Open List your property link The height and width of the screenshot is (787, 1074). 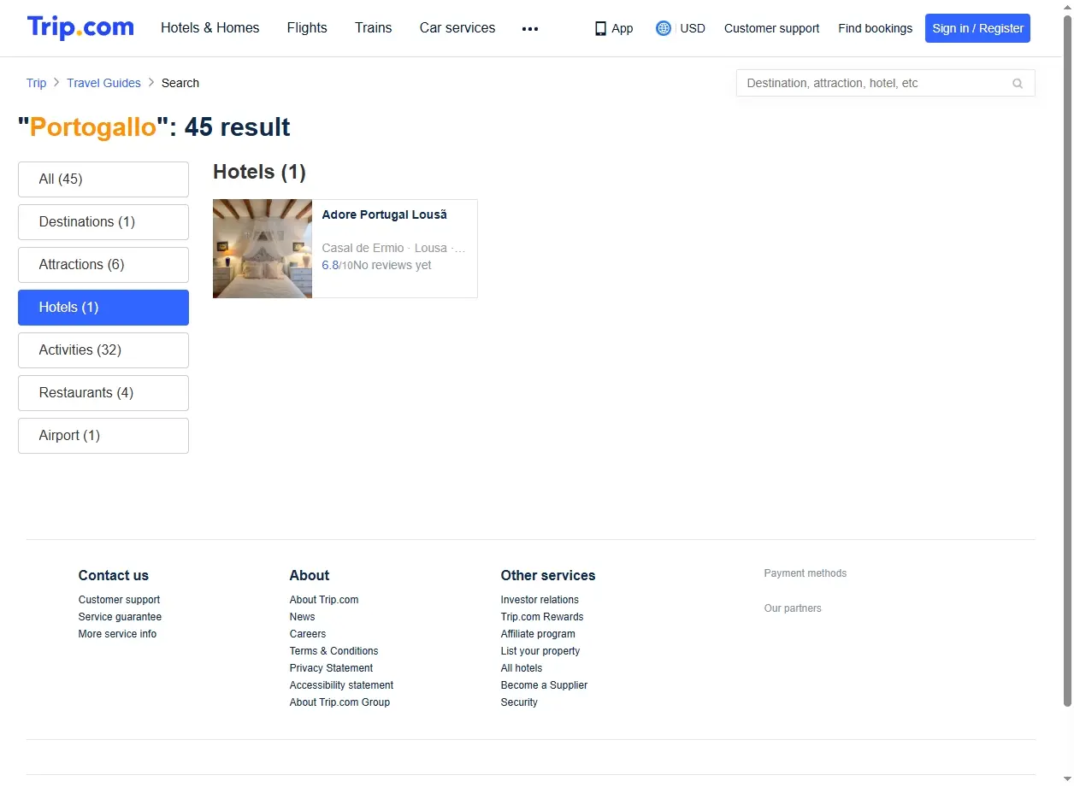(x=540, y=651)
